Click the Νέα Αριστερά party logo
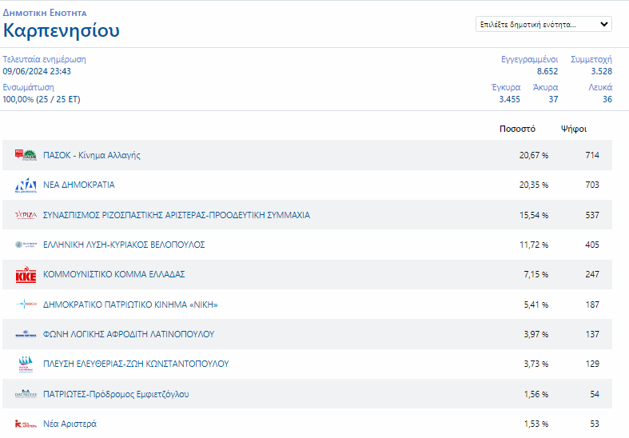Image resolution: width=629 pixels, height=438 pixels. pyautogui.click(x=26, y=424)
